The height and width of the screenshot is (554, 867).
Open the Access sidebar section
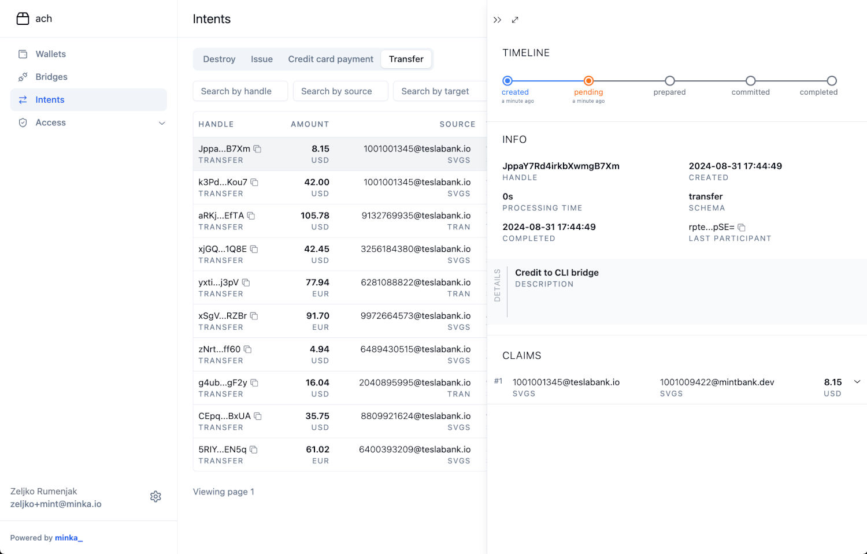point(51,122)
